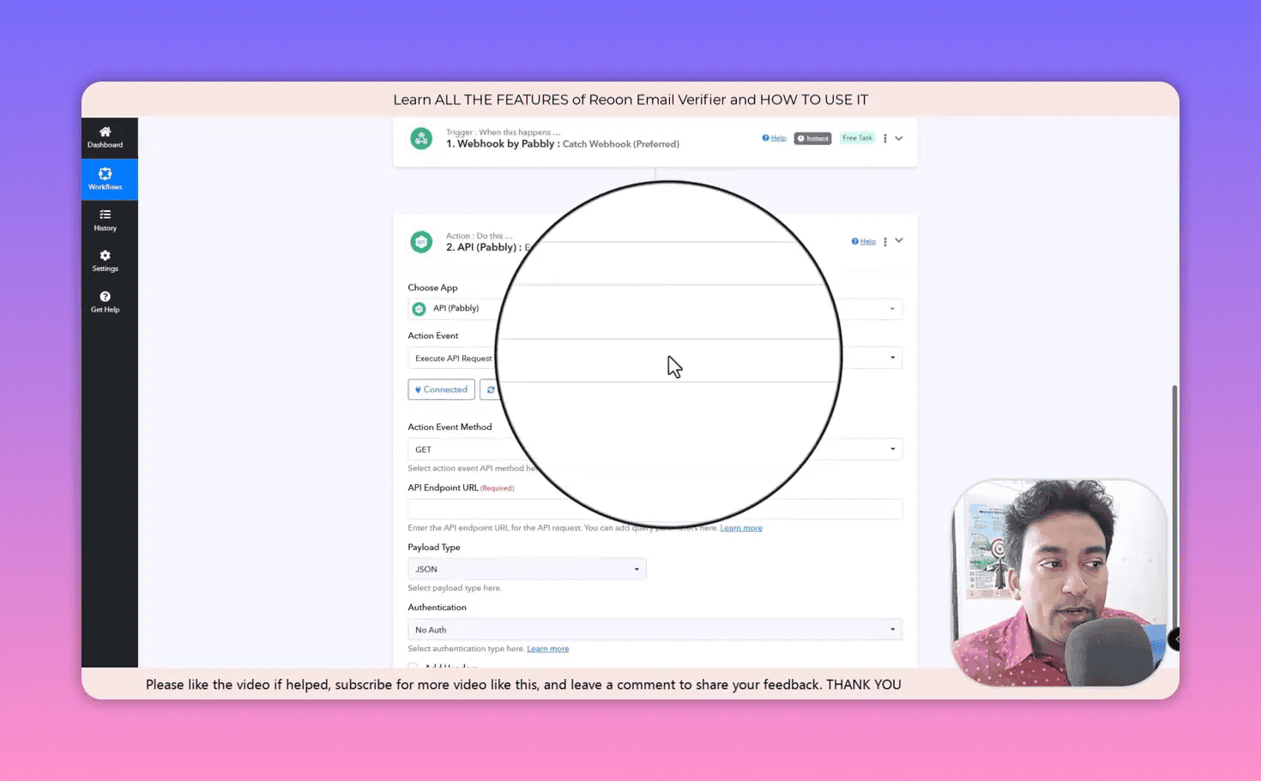The width and height of the screenshot is (1261, 781).
Task: Click the Help link on Webhook step
Action: point(775,138)
